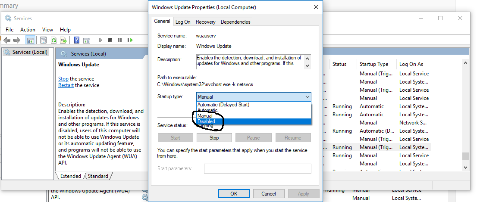The width and height of the screenshot is (480, 202).
Task: Click the Cancel button
Action: pos(269,193)
